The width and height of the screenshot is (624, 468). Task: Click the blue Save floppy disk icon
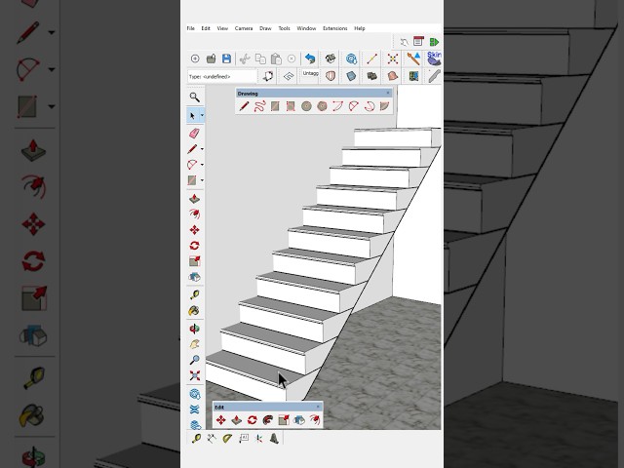pyautogui.click(x=226, y=58)
